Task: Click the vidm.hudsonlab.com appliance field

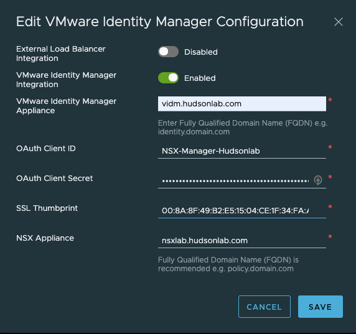Action: point(242,104)
